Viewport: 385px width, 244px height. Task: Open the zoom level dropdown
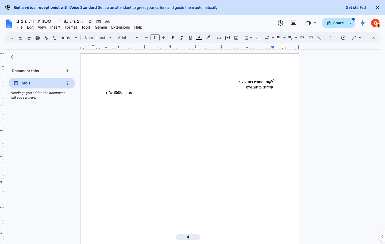pos(69,38)
